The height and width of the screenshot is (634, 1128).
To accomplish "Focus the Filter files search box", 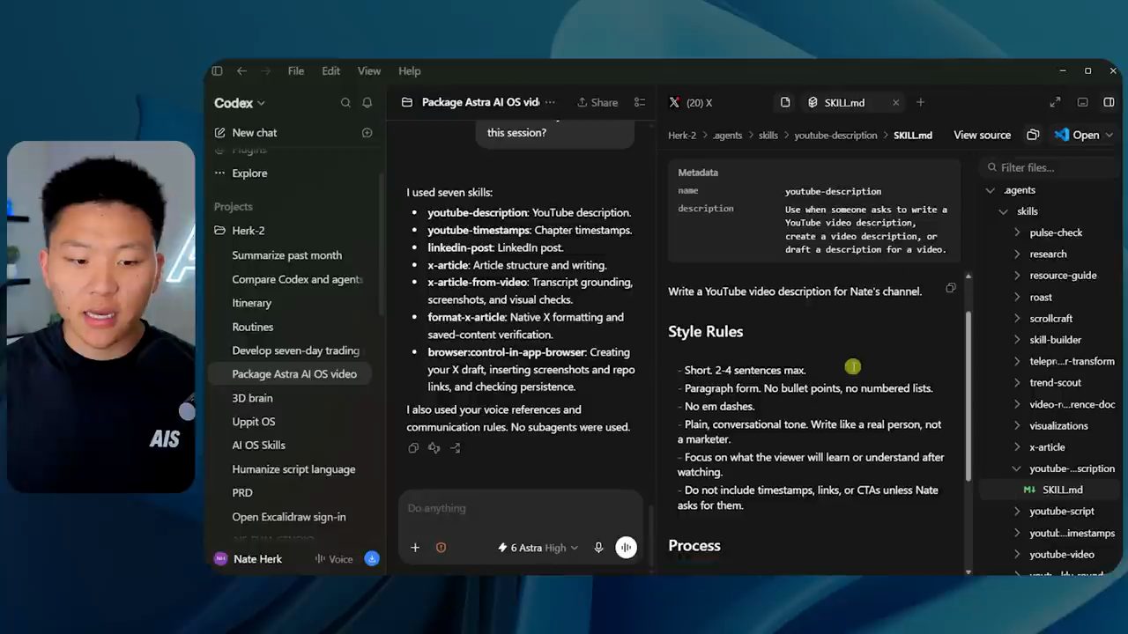I will [x=1050, y=167].
